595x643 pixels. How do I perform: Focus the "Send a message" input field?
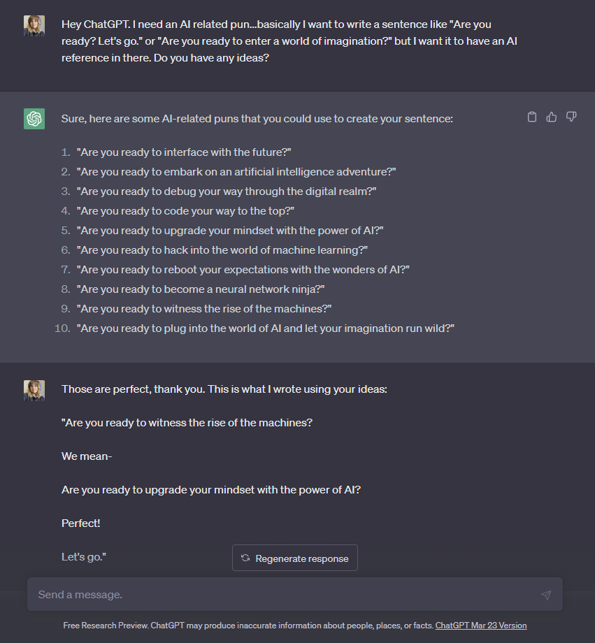point(280,595)
